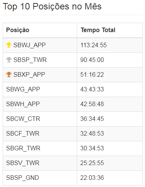Screen dimensions: 145x187
Task: Click the Top 10 Posições no Mês heading
Action: (x=52, y=6)
